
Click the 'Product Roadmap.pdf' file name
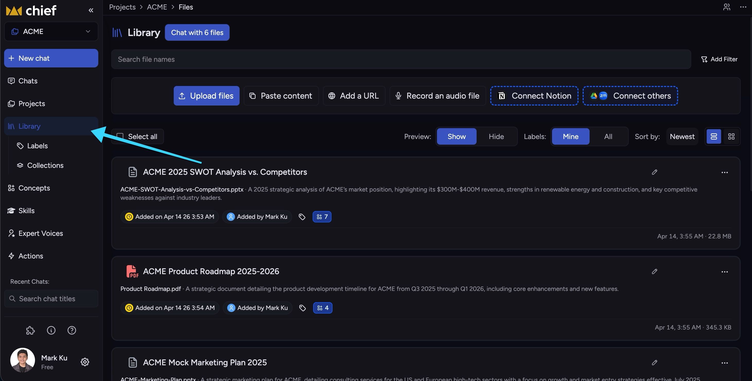151,289
